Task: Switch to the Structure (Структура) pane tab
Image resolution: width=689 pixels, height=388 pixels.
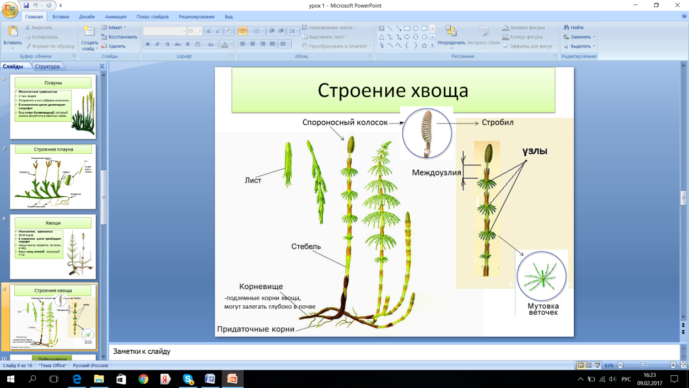Action: pyautogui.click(x=47, y=67)
